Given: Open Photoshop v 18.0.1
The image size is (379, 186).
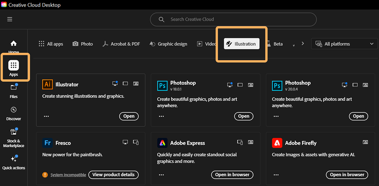Looking at the screenshot, I should (x=244, y=116).
